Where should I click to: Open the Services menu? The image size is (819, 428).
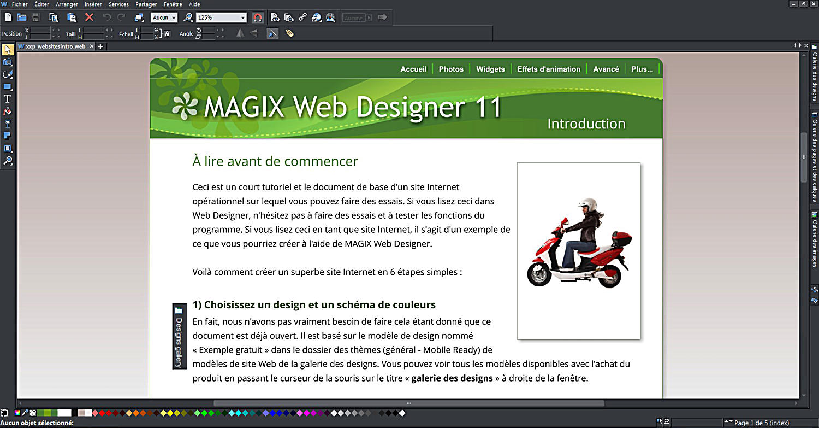(118, 4)
